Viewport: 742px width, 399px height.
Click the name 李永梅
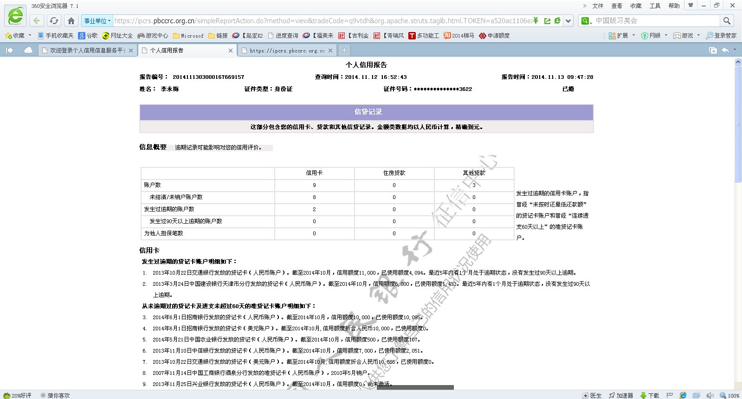click(170, 89)
